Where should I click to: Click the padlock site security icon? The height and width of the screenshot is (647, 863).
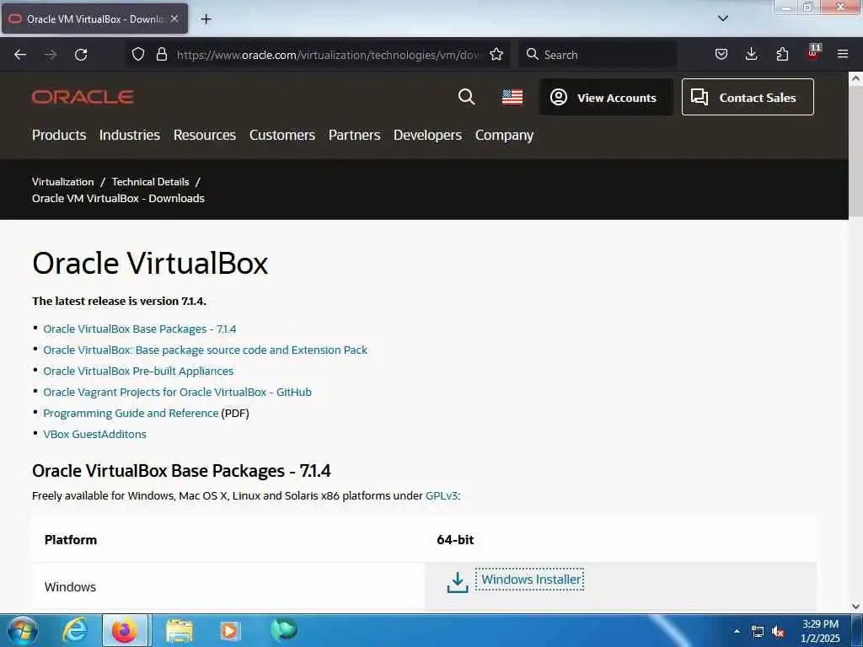pos(161,54)
